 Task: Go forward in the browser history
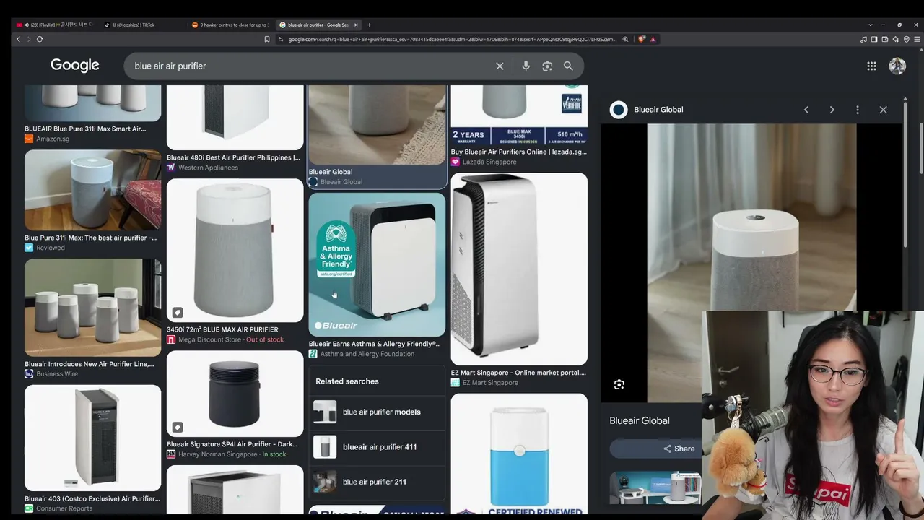(28, 39)
